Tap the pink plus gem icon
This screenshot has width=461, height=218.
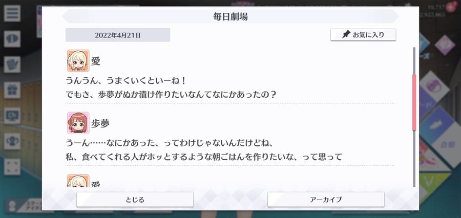click(x=451, y=6)
